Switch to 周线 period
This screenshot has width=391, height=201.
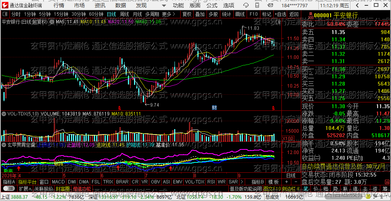coord(124,14)
